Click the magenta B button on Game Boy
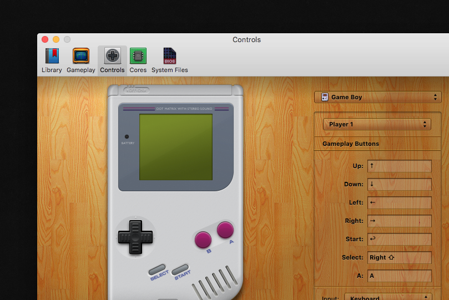This screenshot has height=300, width=449. pyautogui.click(x=203, y=240)
